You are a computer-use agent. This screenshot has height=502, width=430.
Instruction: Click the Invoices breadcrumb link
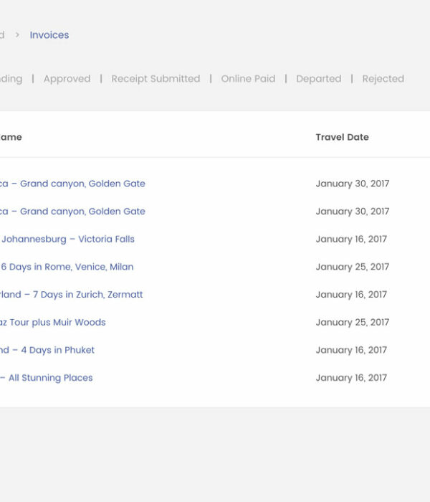49,35
